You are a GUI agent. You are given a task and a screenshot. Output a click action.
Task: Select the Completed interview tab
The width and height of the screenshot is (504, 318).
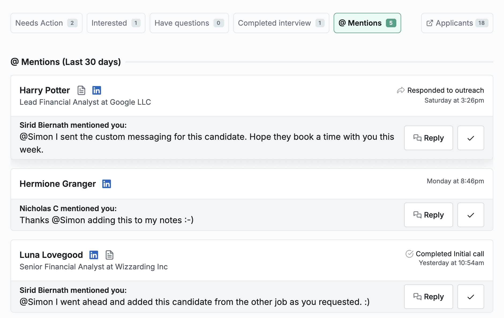pyautogui.click(x=281, y=23)
